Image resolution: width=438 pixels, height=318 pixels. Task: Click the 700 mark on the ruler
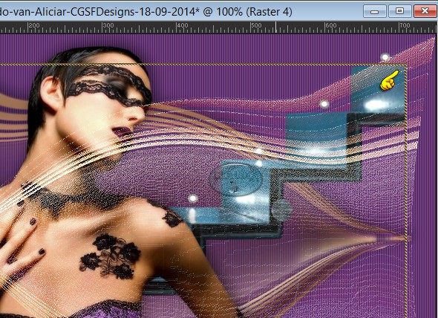[405, 25]
